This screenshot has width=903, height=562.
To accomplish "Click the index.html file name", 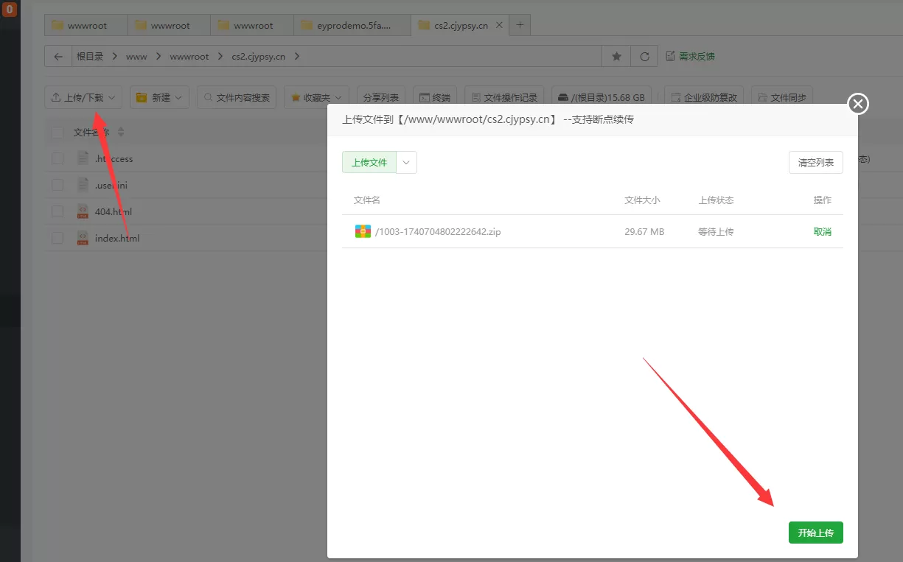I will click(117, 238).
